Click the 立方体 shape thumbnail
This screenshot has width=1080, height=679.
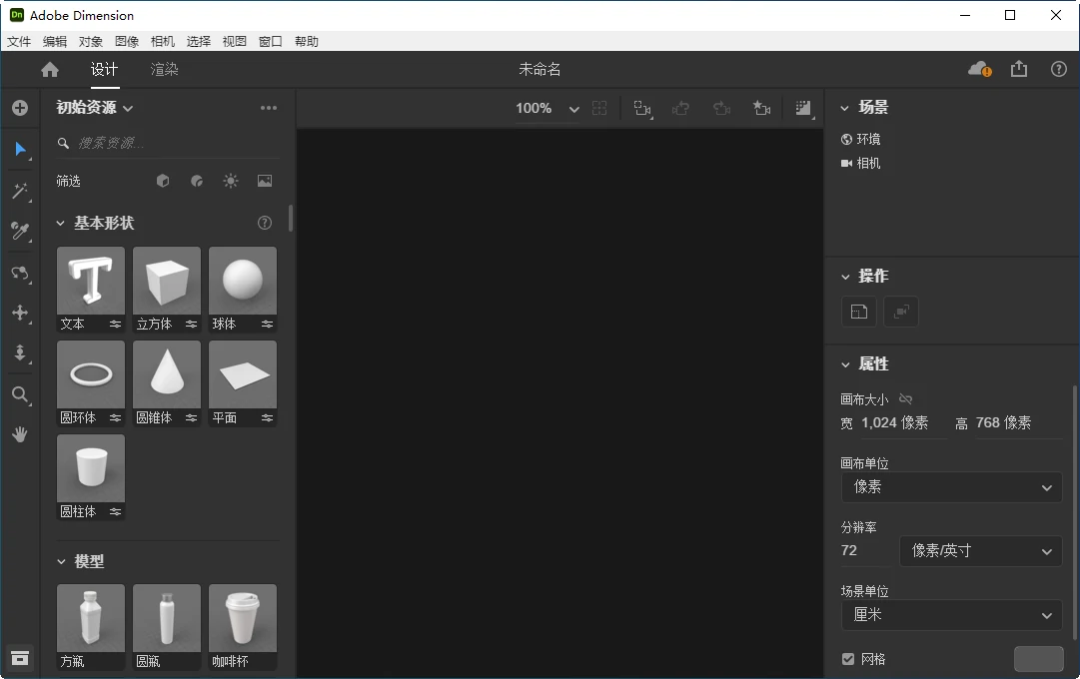(x=166, y=280)
